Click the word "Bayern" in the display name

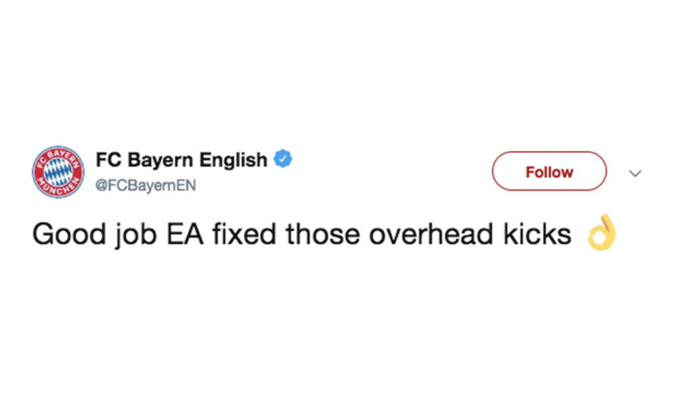(x=160, y=160)
